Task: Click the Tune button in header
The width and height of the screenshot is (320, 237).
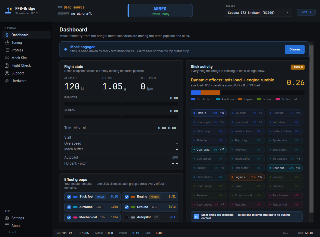Action: coord(306,12)
